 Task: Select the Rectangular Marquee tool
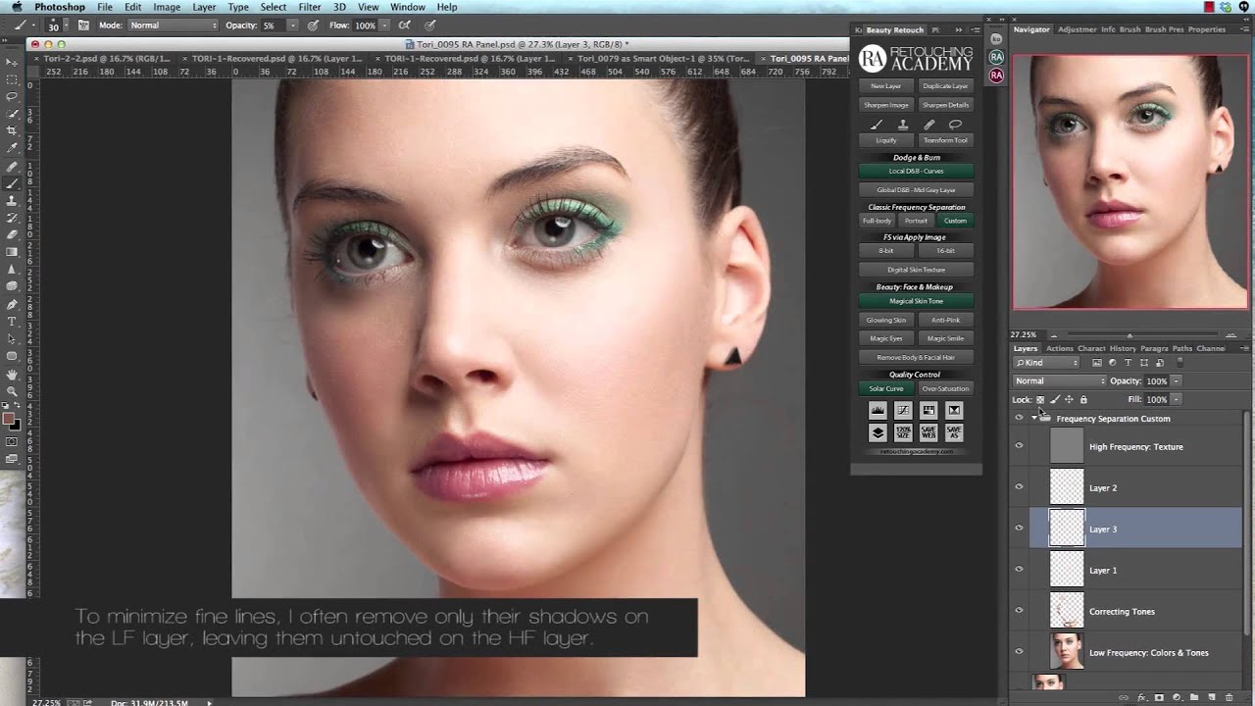pos(13,79)
